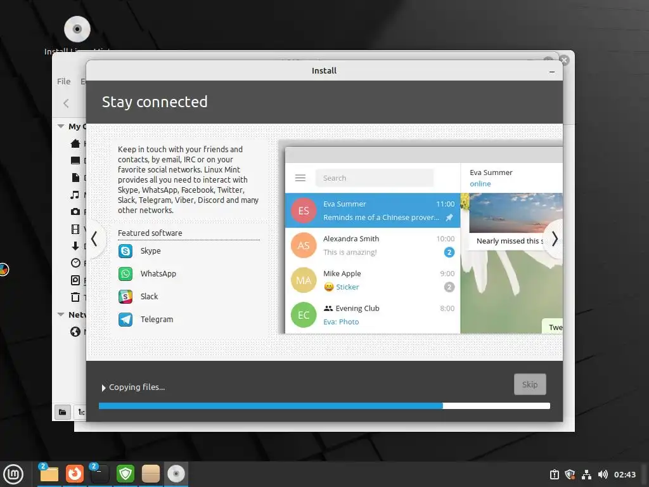Click the Featured software heading

point(150,233)
